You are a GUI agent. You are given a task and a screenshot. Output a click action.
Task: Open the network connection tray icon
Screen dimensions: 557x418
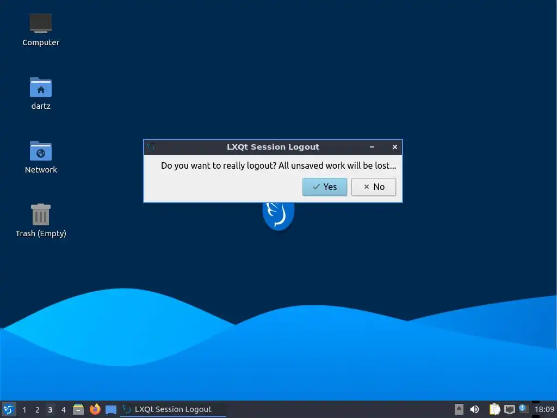[510, 409]
